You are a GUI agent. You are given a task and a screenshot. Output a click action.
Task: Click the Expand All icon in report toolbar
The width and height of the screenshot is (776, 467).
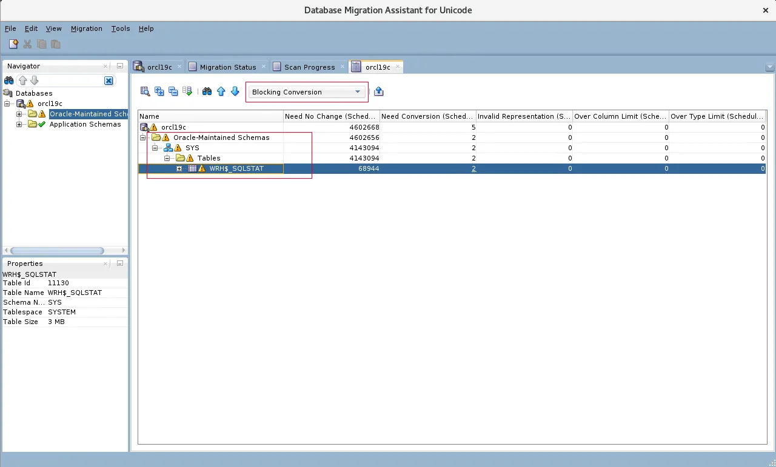pyautogui.click(x=159, y=91)
